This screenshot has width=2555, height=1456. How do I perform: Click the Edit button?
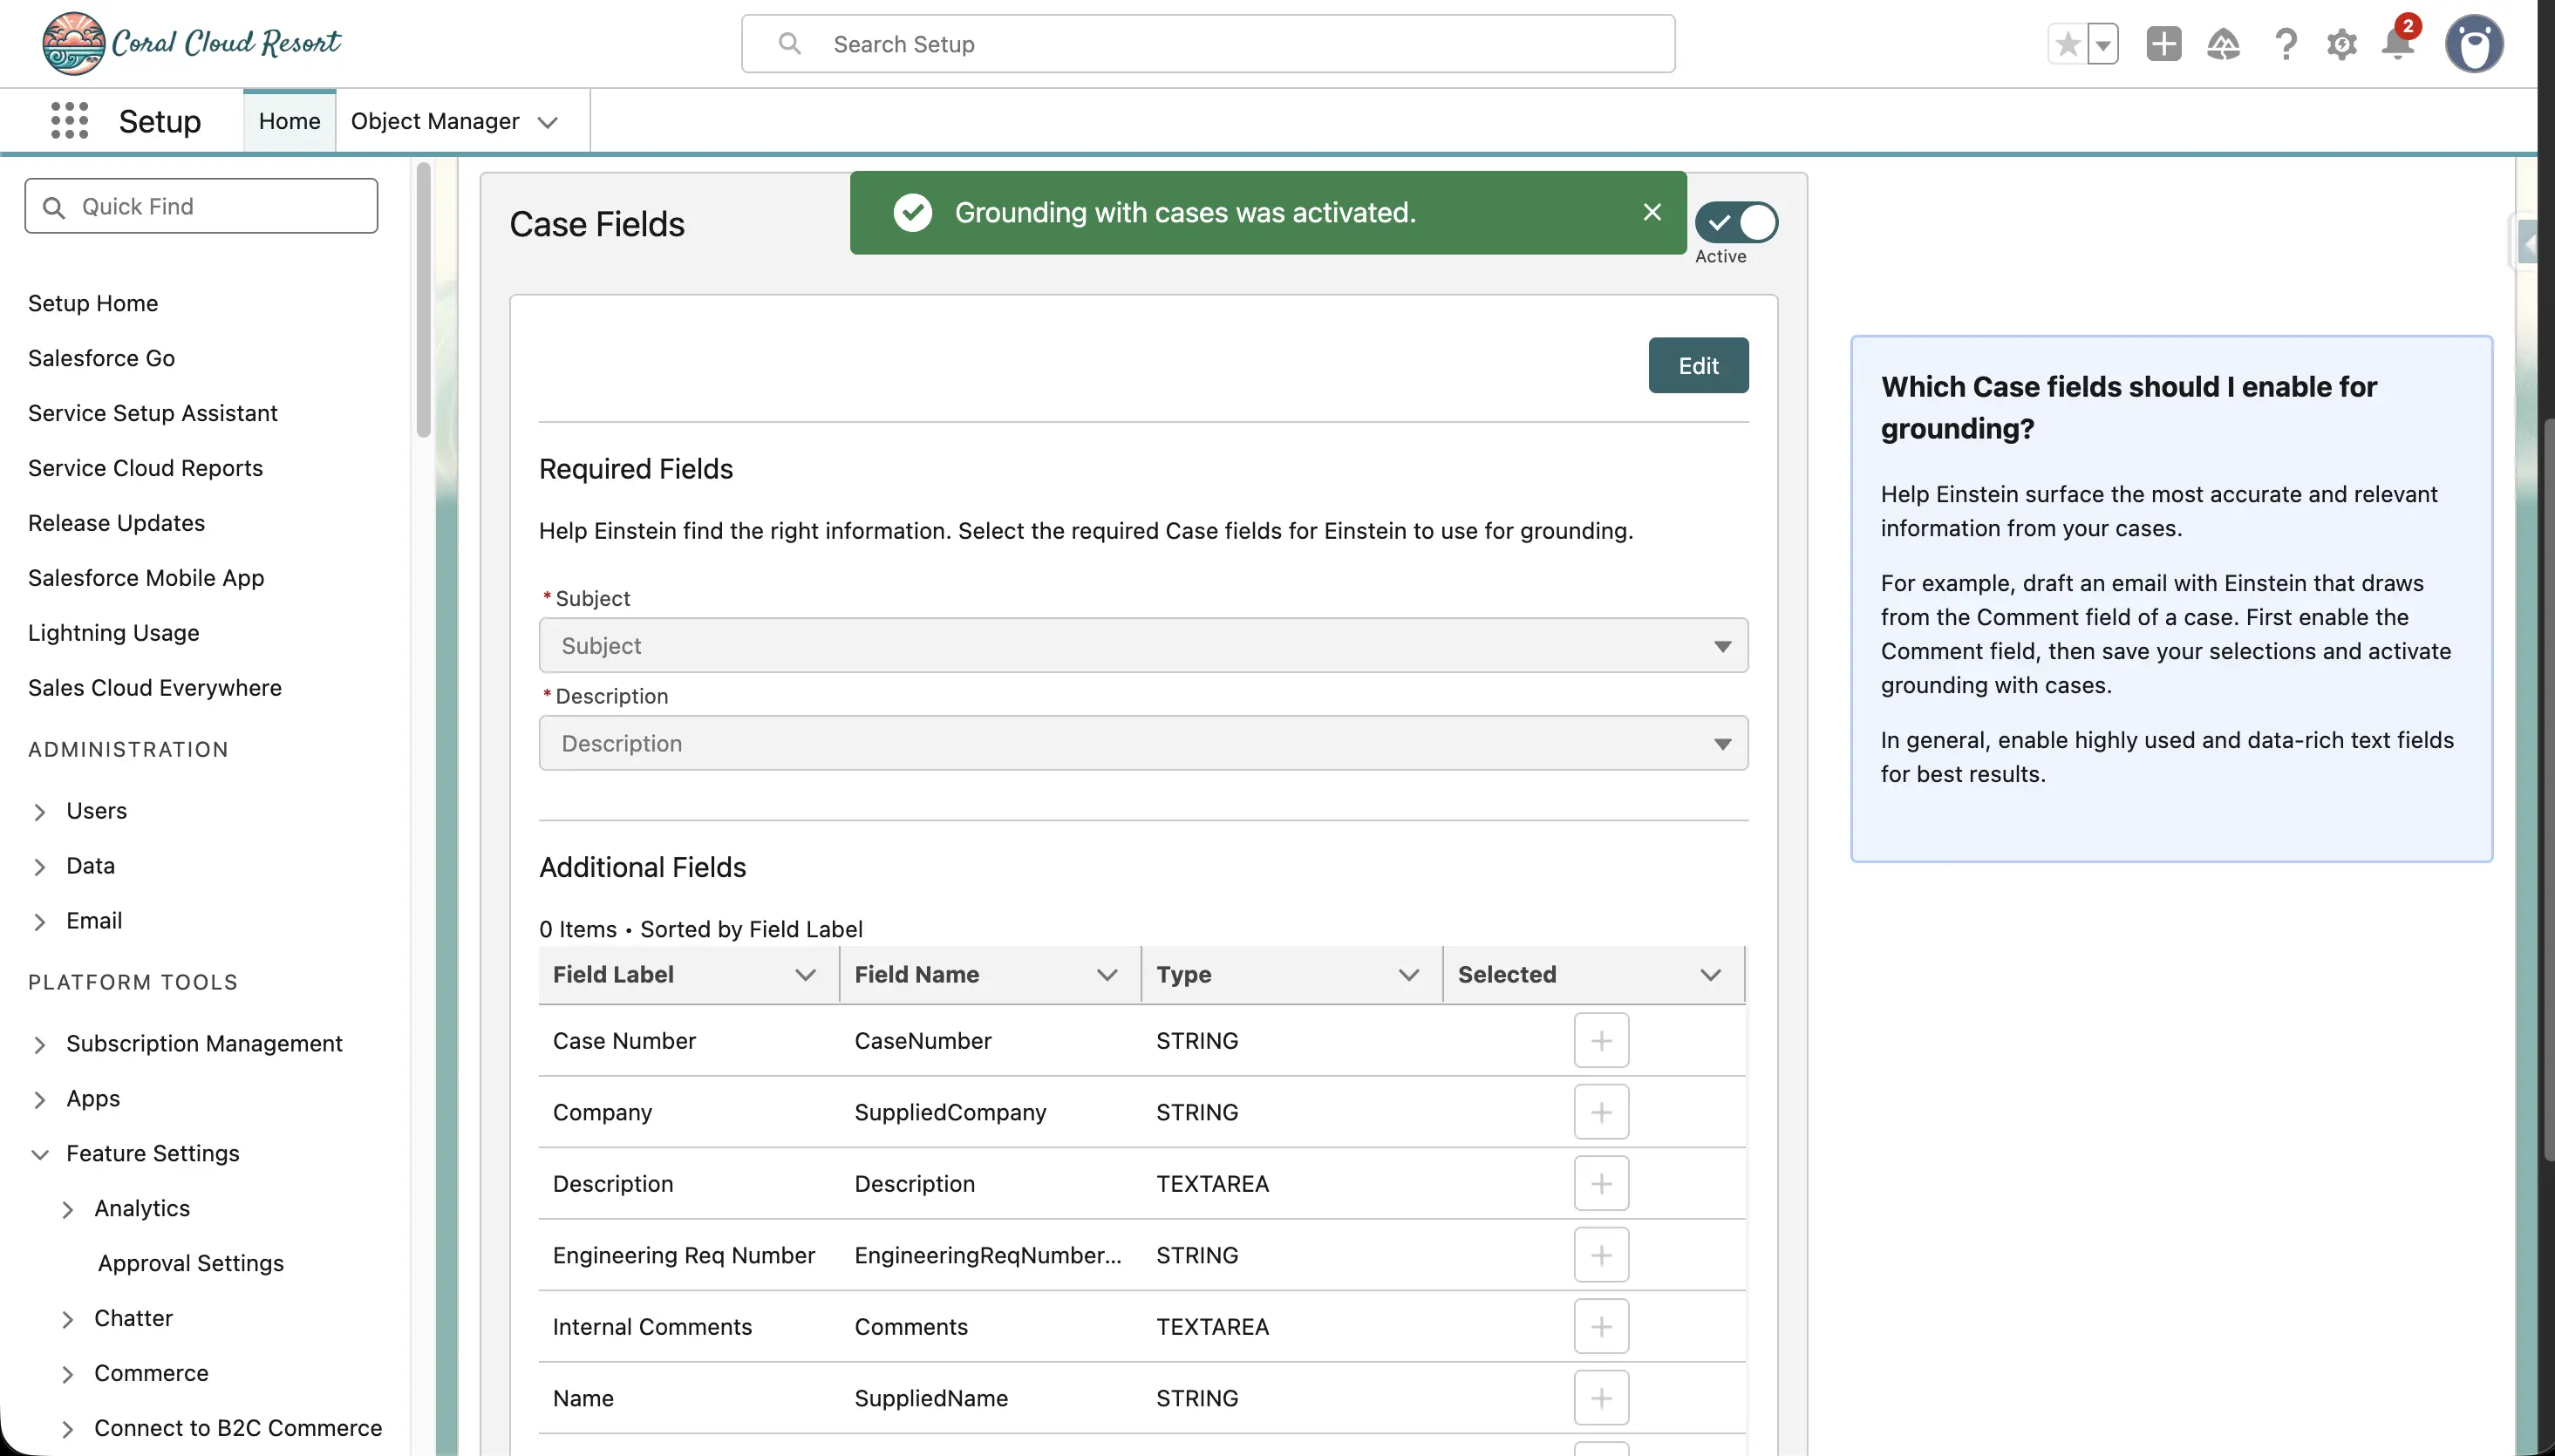1697,366
